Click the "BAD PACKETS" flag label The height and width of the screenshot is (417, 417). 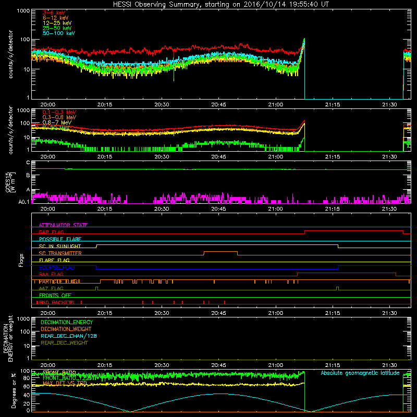pyautogui.click(x=57, y=302)
